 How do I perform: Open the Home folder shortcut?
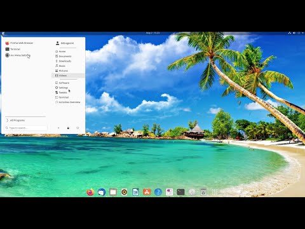point(60,52)
